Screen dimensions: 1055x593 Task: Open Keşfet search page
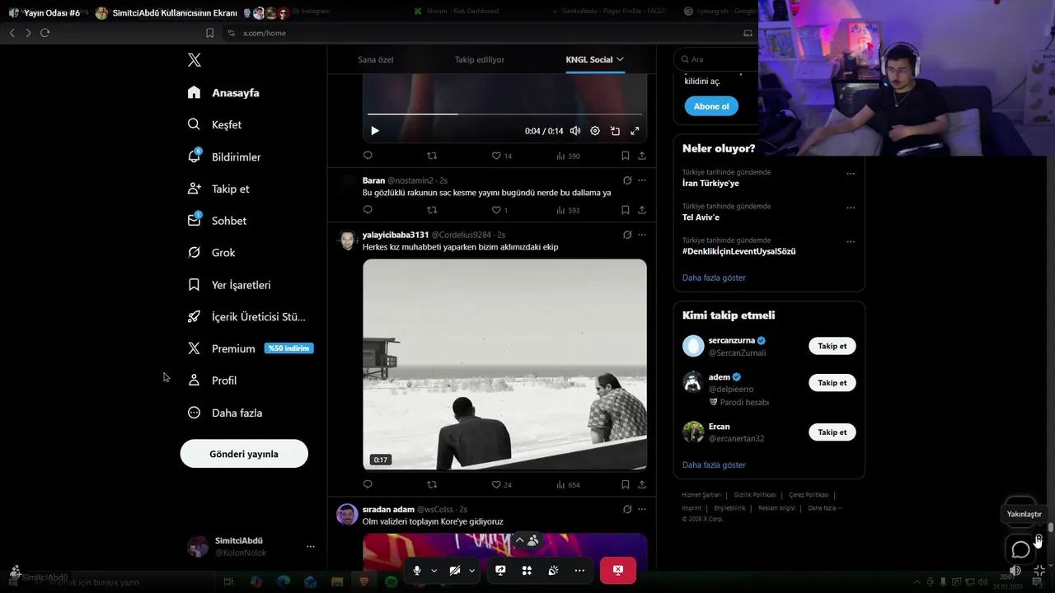[214, 124]
